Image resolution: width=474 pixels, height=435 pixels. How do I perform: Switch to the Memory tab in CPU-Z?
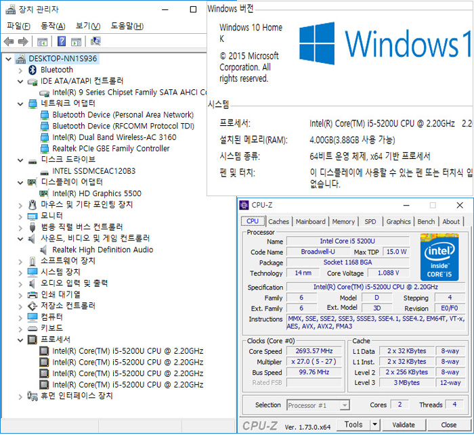pos(343,222)
